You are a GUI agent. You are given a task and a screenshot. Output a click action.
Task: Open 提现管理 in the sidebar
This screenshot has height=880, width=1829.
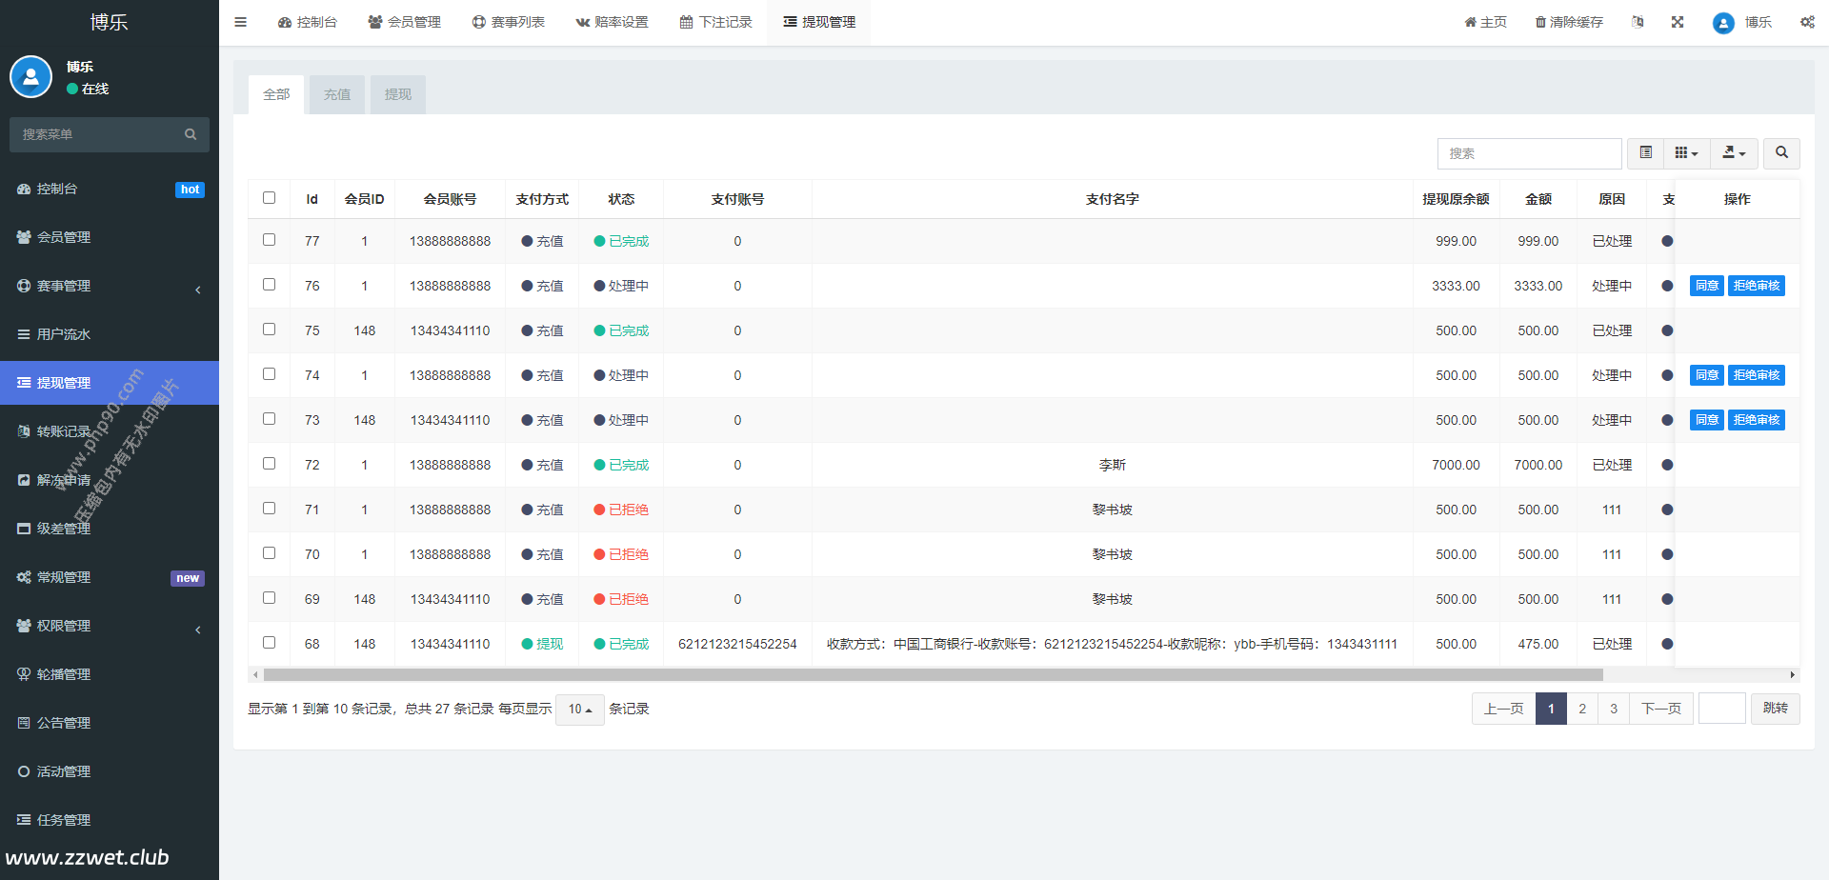(110, 383)
